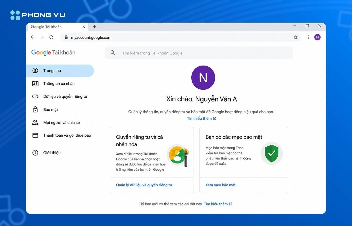
Task: Bookmark this page with the star icon
Action: (x=296, y=37)
